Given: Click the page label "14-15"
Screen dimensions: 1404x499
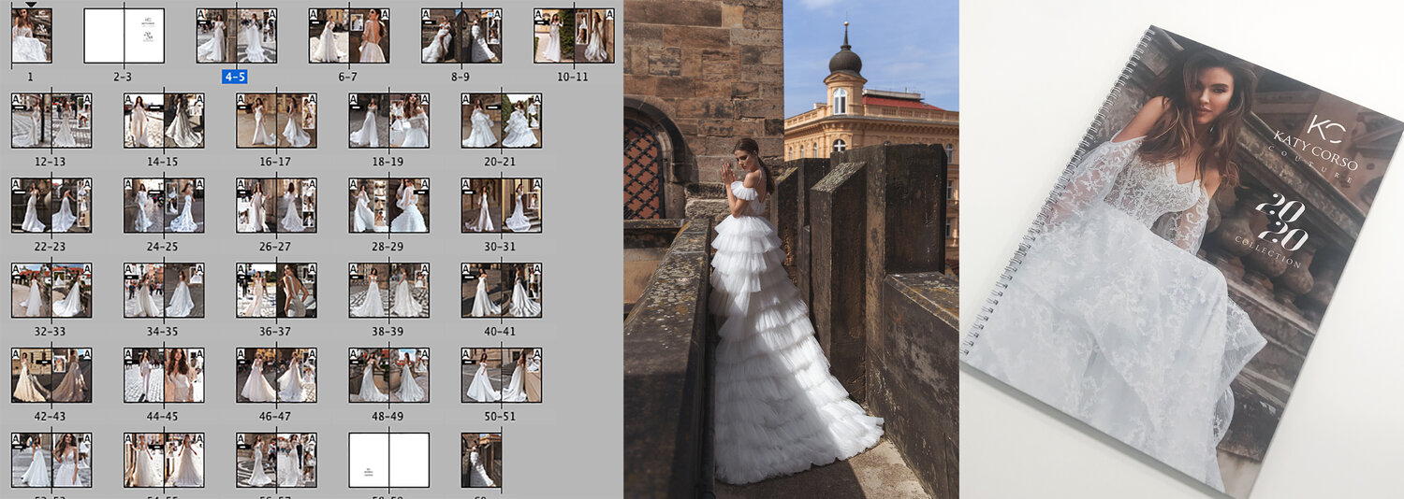Looking at the screenshot, I should [x=162, y=162].
